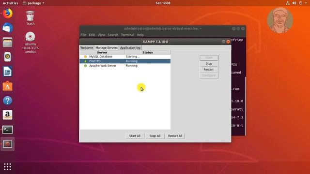
Task: Open Rhythmbox music player in dock
Action: point(8,57)
